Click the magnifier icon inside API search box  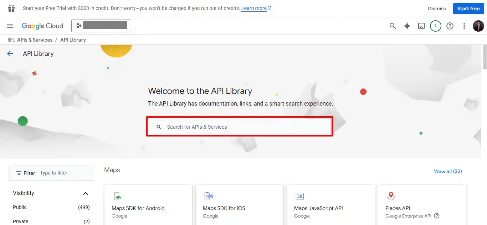point(159,127)
